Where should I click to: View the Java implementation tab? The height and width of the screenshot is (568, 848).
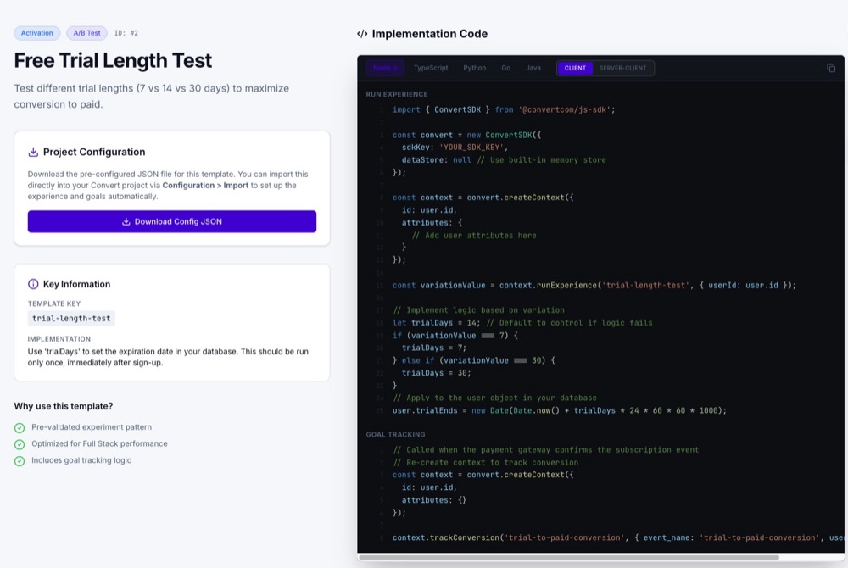tap(533, 68)
